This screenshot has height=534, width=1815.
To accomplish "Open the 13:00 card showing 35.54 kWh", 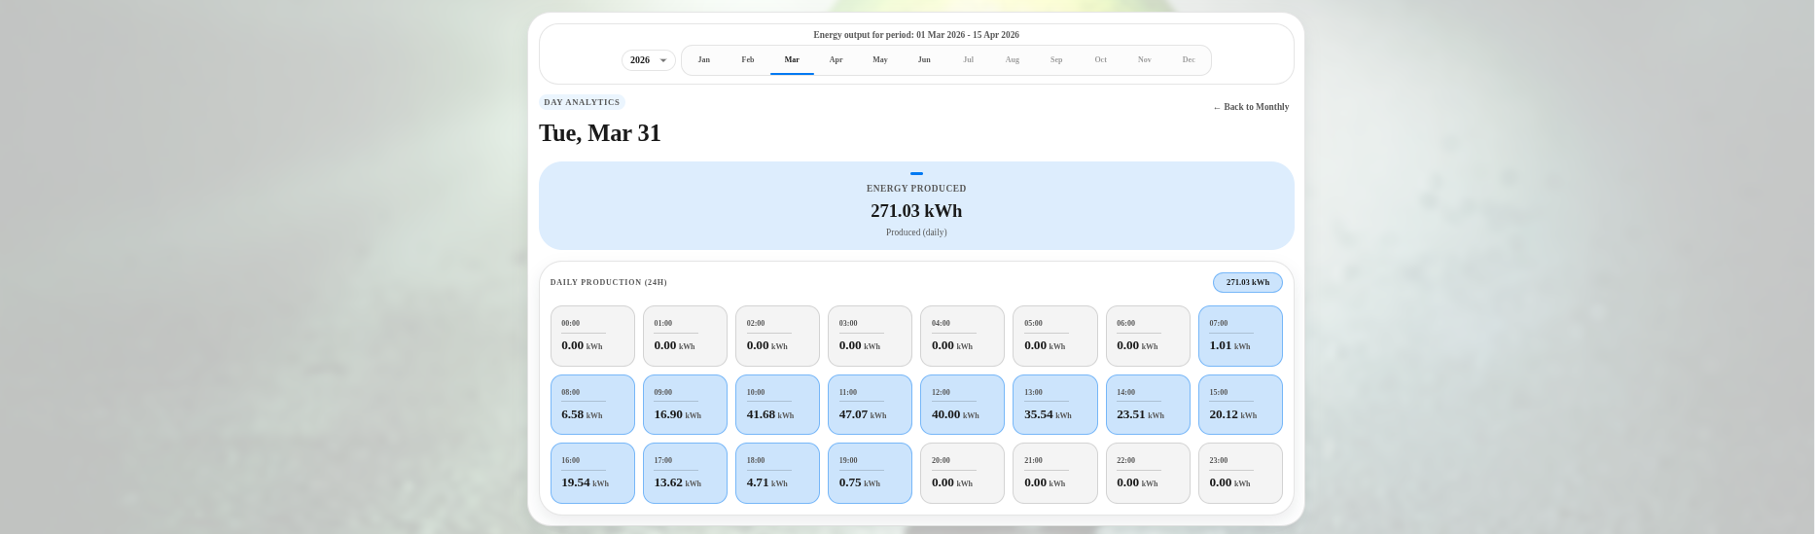I will coord(1055,405).
